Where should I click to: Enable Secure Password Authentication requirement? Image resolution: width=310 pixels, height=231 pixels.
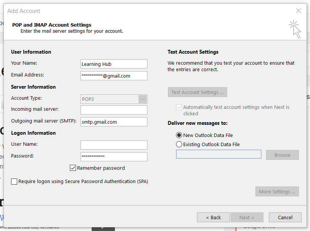(x=14, y=182)
